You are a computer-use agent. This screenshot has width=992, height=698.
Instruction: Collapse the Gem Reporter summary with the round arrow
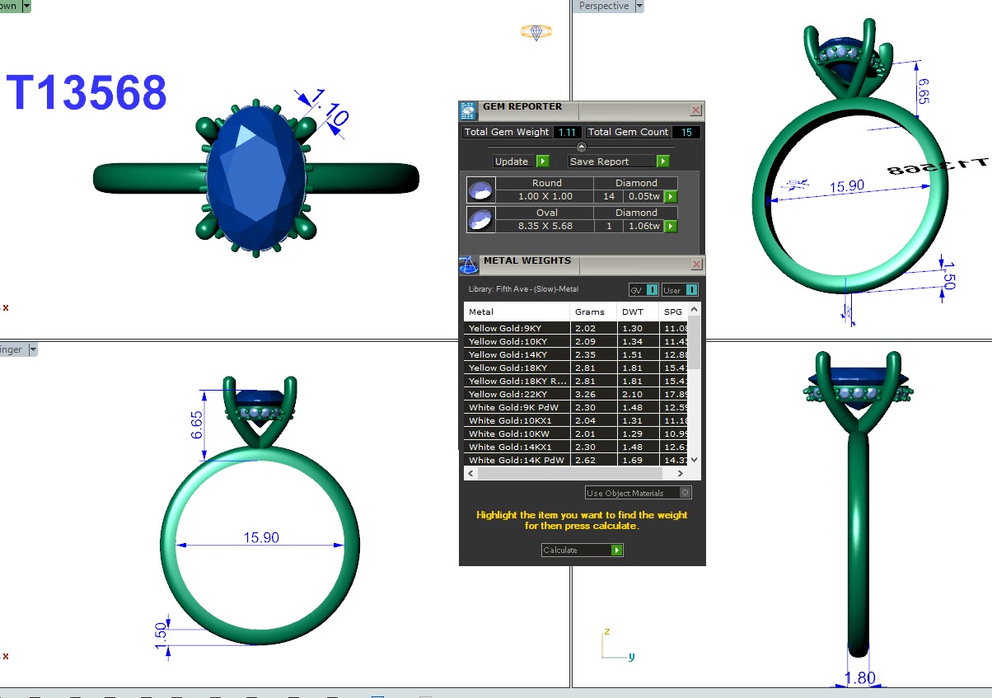tap(581, 147)
